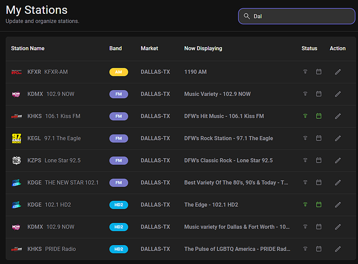Click 'DFW's Rock Station - 97.1 The Eagle'

click(229, 138)
